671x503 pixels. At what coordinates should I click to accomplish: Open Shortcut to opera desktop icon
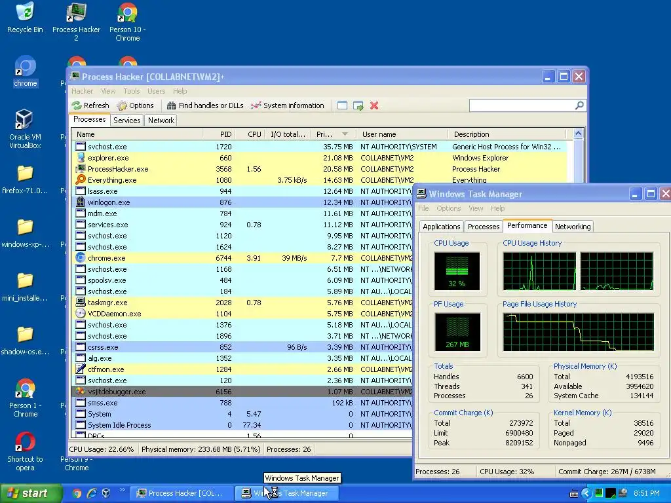click(25, 451)
